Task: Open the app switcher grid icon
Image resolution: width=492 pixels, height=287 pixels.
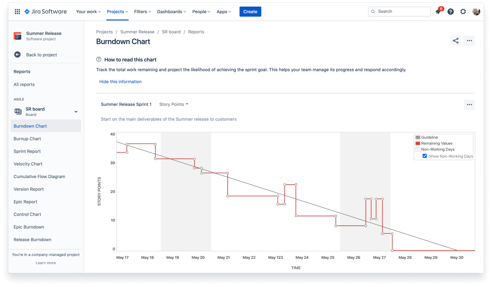Action: [17, 12]
